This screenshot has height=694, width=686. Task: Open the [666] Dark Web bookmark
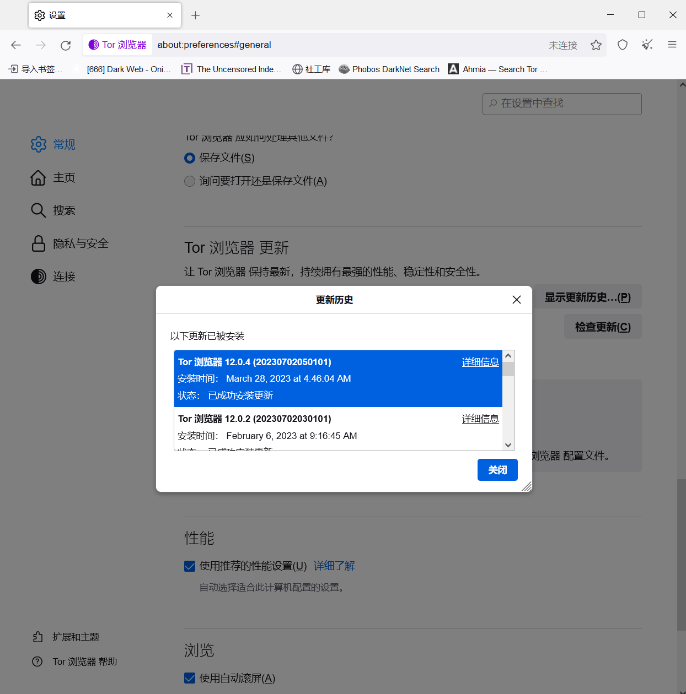[123, 69]
